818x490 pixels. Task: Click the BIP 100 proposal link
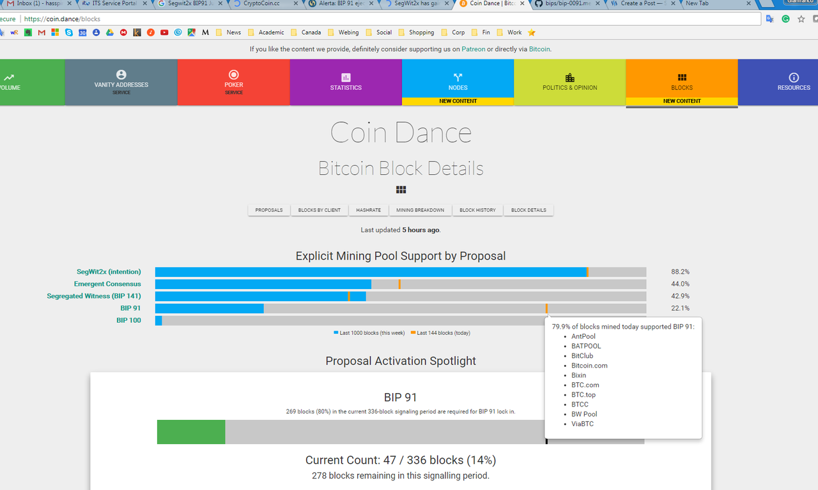tap(128, 320)
